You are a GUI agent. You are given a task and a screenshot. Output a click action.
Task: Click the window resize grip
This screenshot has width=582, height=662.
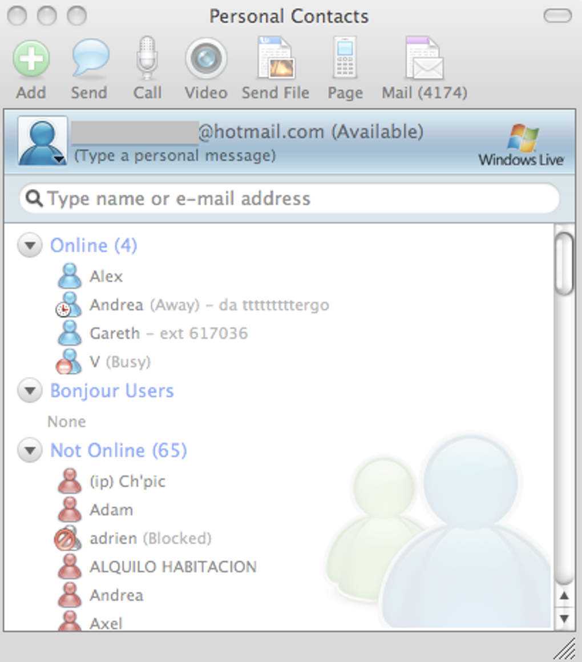point(565,648)
